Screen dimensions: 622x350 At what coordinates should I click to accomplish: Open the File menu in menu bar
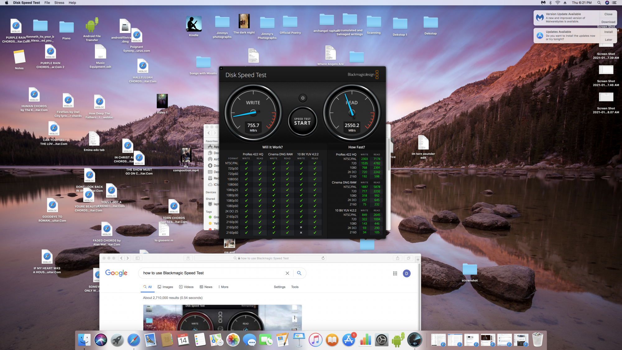(x=47, y=3)
